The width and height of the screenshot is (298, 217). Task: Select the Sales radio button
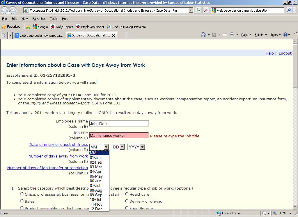coord(22,201)
